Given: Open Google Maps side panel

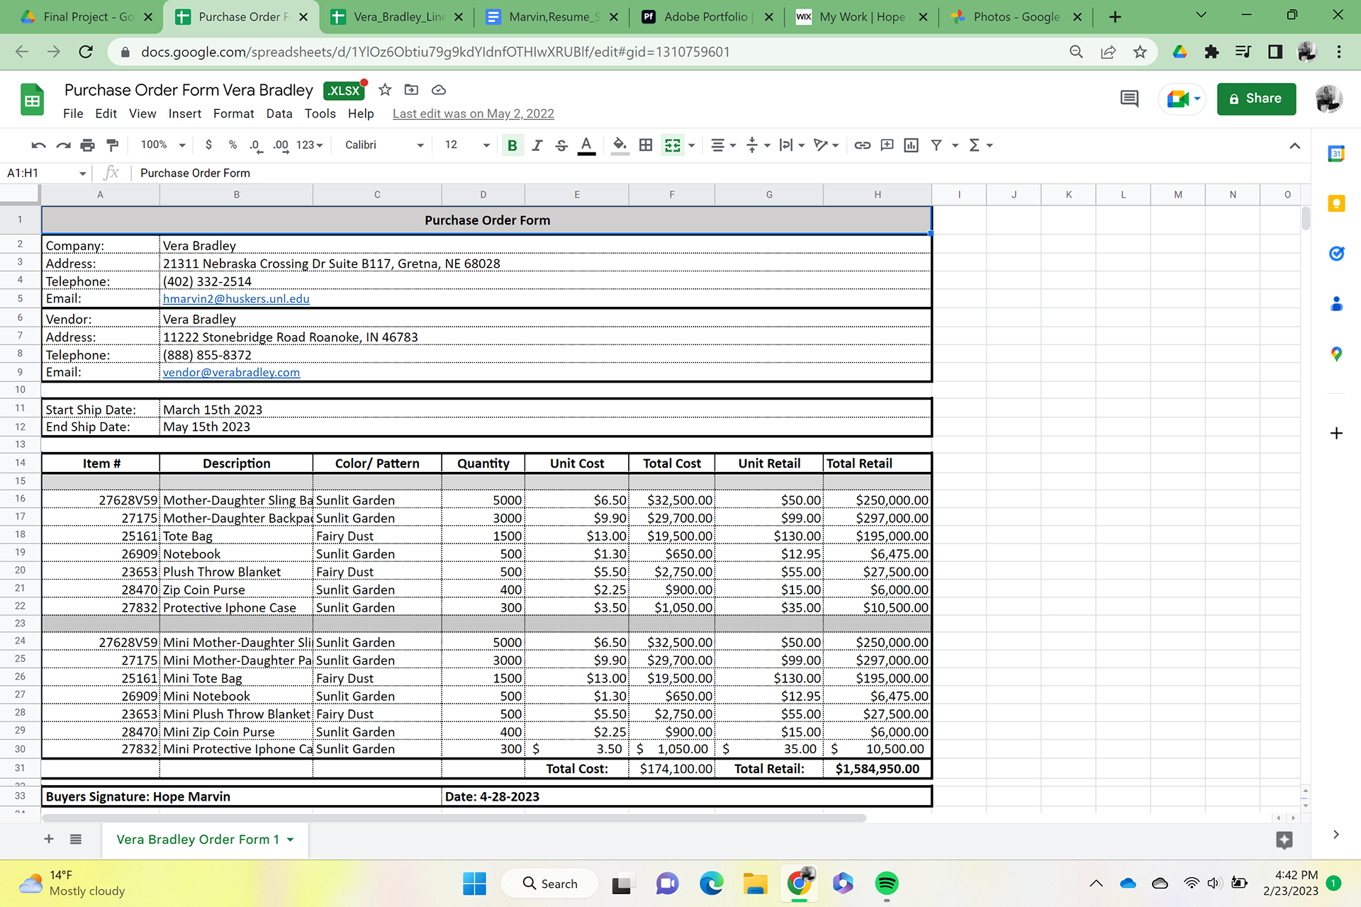Looking at the screenshot, I should click(x=1336, y=354).
